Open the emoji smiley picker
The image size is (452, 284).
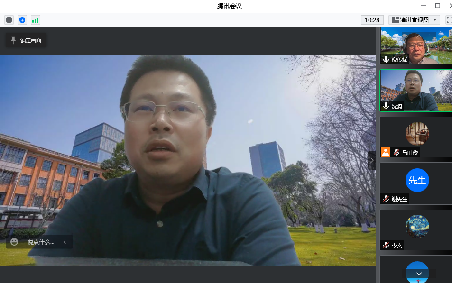[x=14, y=242]
